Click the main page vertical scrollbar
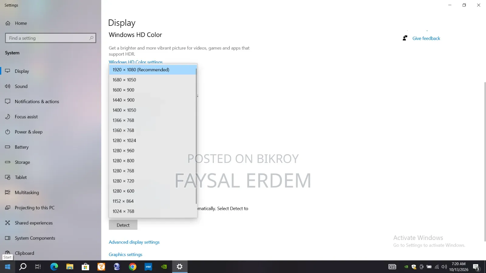 (x=485, y=161)
